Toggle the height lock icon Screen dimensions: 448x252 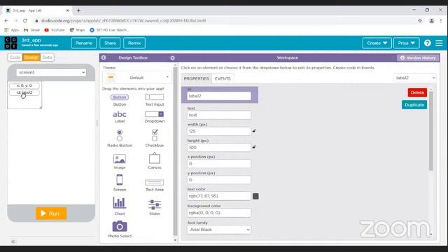tap(254, 147)
